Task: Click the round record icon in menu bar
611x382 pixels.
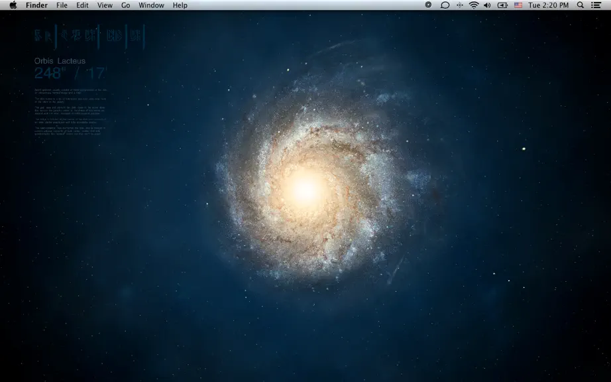Action: coord(428,5)
